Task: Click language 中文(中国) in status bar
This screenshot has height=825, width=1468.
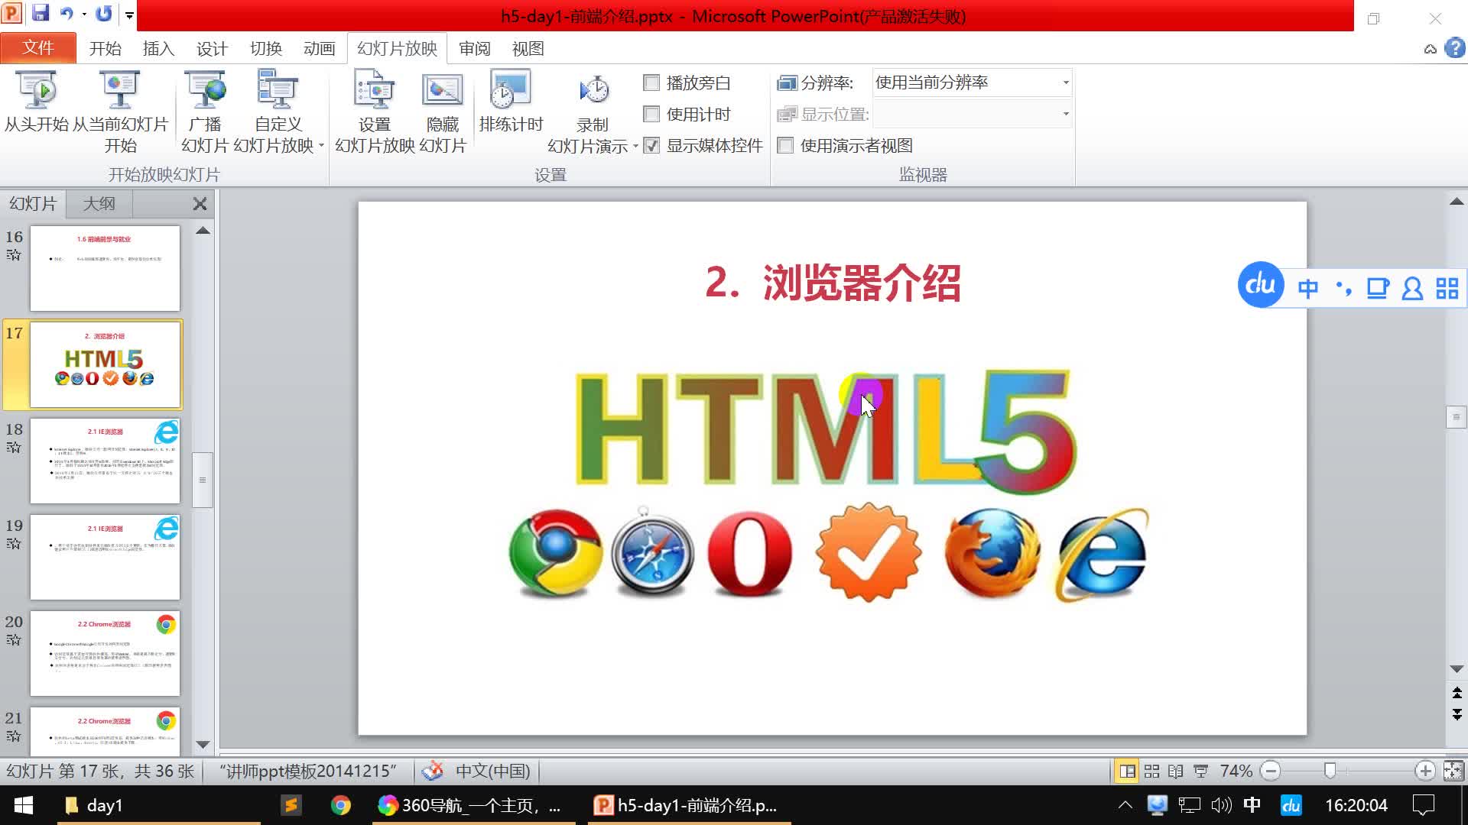Action: tap(492, 772)
